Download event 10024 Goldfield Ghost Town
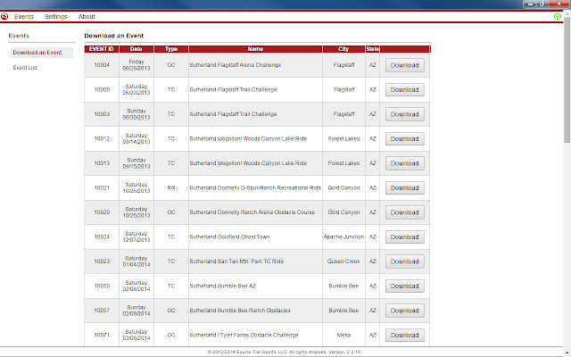 click(x=404, y=237)
